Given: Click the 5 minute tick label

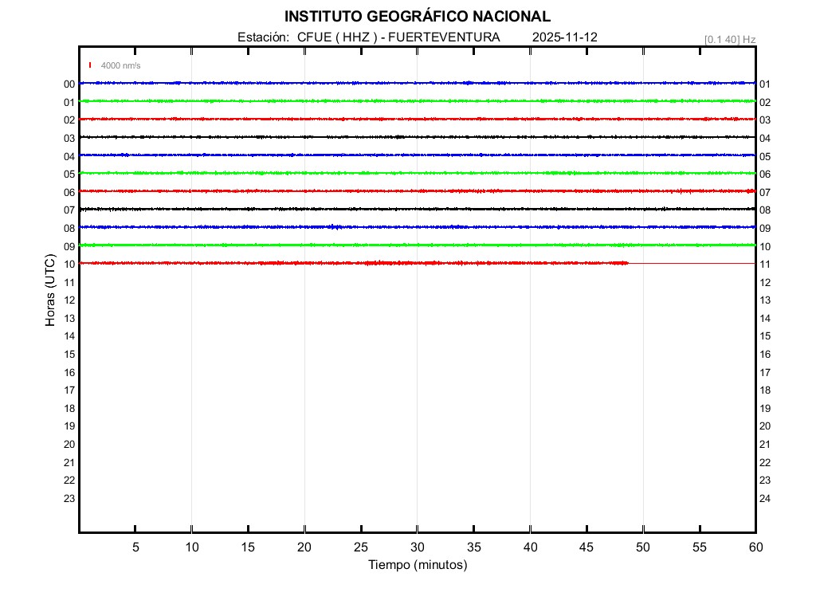Looking at the screenshot, I should 135,547.
